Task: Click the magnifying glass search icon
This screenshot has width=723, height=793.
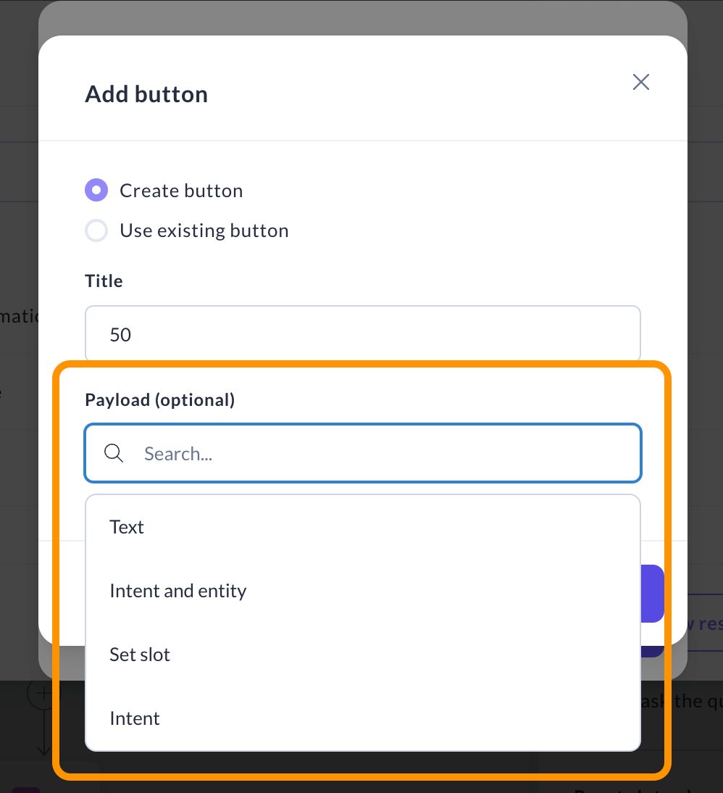Action: [x=114, y=454]
